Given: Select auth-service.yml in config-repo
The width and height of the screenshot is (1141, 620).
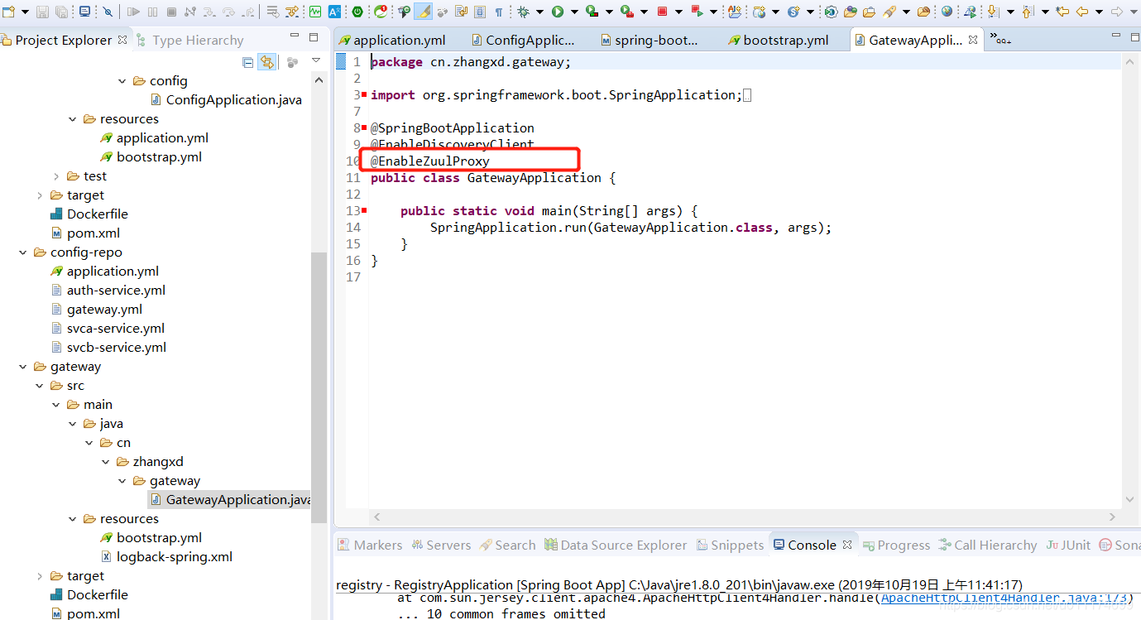Looking at the screenshot, I should pyautogui.click(x=108, y=291).
